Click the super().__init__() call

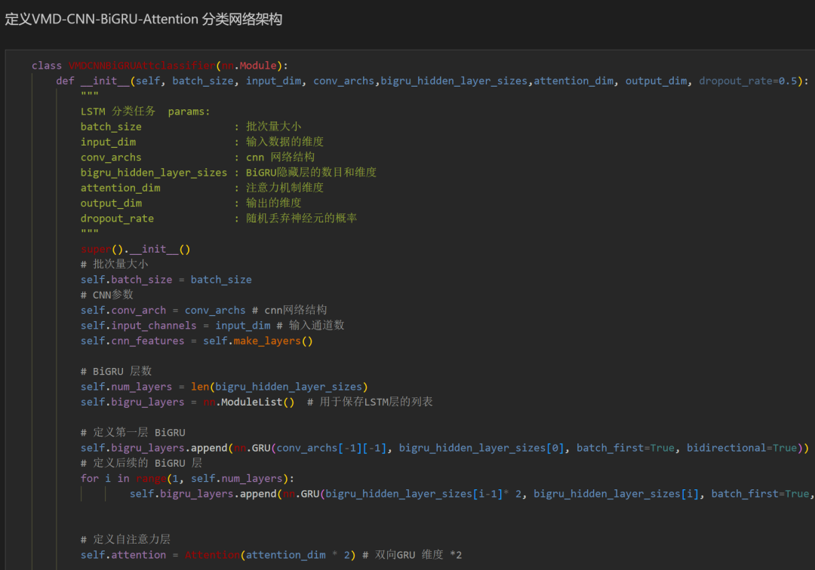pos(136,249)
